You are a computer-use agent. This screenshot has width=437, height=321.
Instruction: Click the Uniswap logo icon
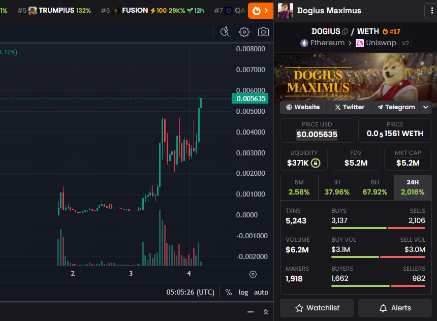[360, 43]
